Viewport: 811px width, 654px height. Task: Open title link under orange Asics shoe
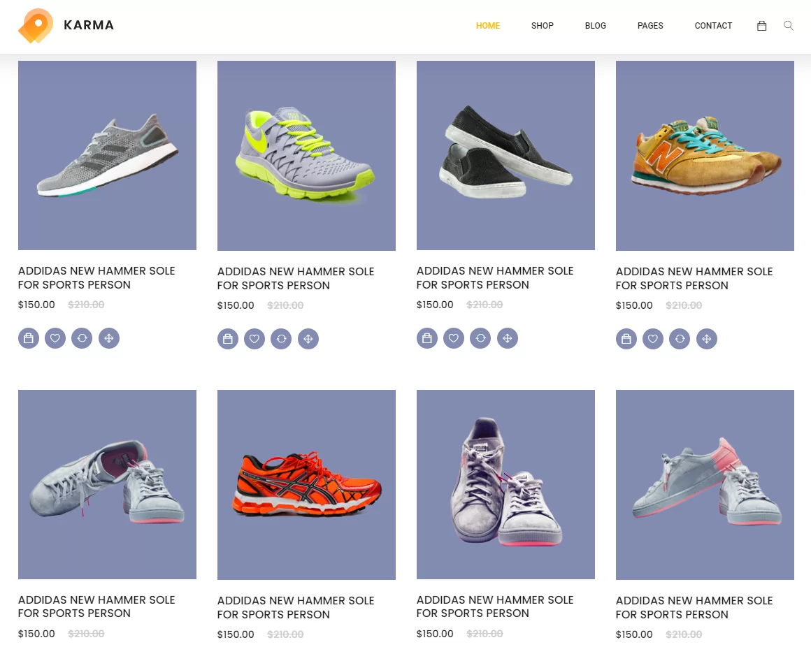[x=295, y=607]
